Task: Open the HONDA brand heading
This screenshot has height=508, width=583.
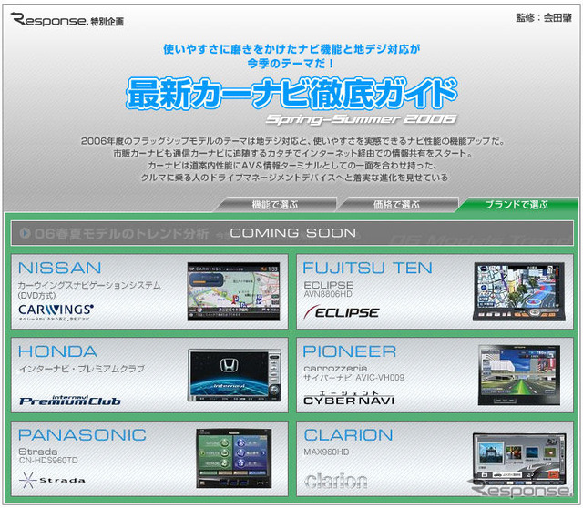Action: pos(57,351)
